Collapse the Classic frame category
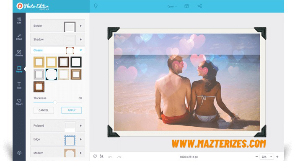 tap(57, 50)
